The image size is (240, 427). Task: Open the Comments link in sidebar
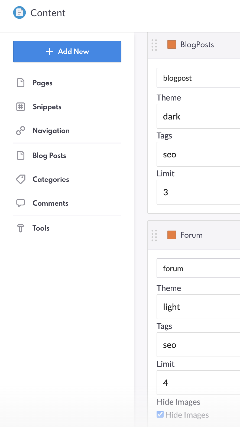(50, 203)
